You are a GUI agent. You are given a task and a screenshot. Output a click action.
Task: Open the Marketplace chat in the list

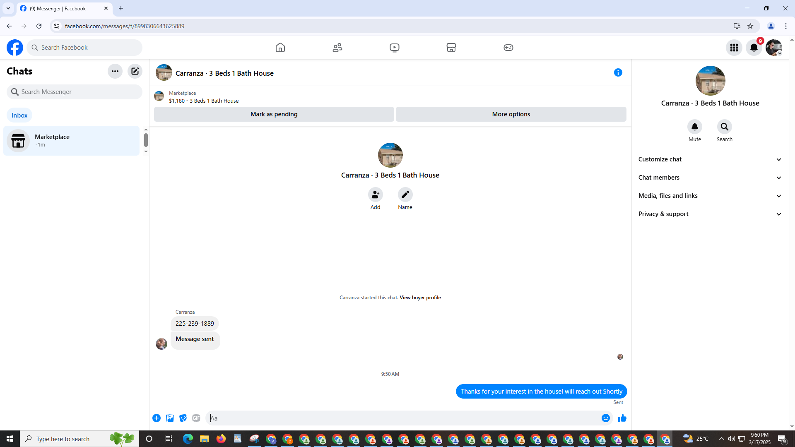(72, 141)
